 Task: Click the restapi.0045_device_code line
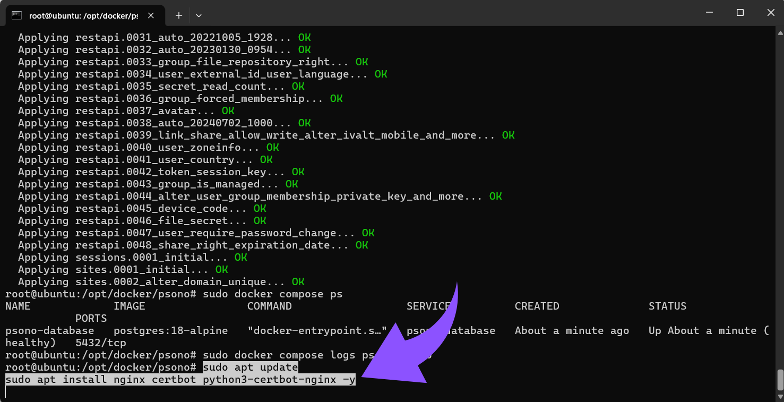pyautogui.click(x=142, y=209)
